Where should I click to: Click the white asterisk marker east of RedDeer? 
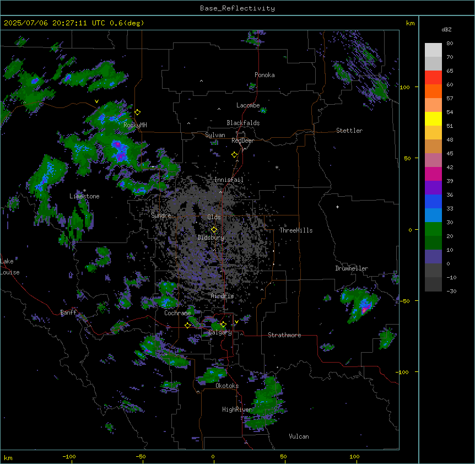[x=277, y=168]
